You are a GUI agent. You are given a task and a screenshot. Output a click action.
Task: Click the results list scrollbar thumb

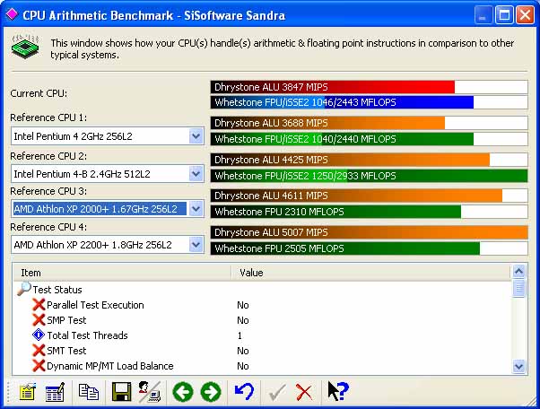pyautogui.click(x=519, y=288)
